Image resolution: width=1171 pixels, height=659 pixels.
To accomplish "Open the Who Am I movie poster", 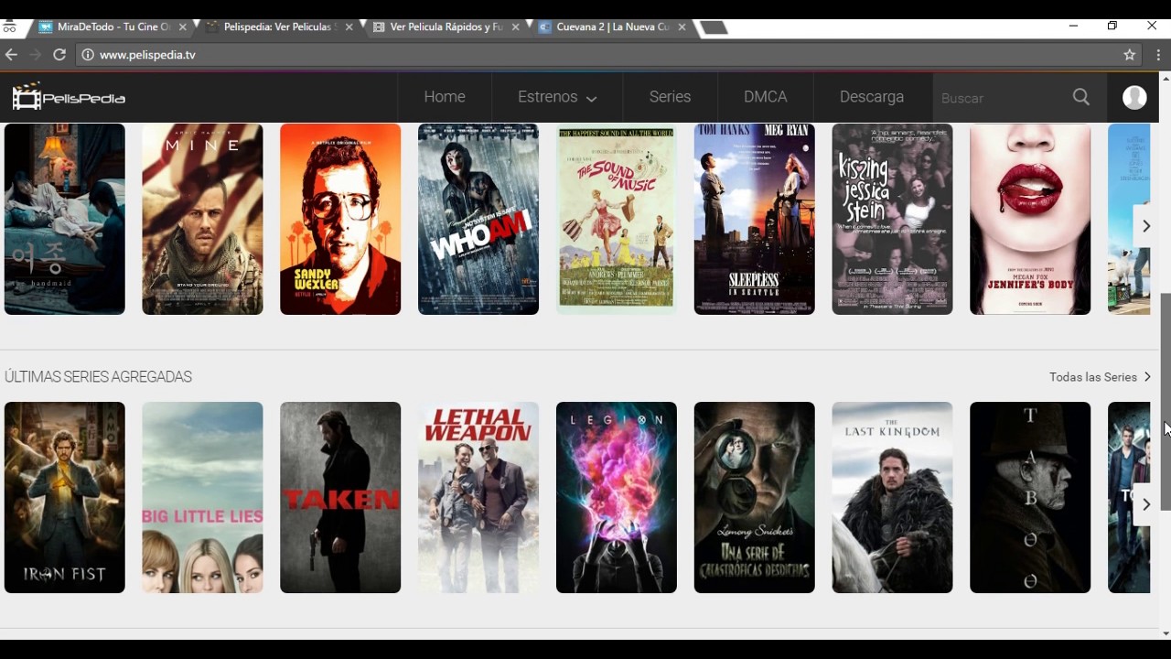I will tap(478, 219).
